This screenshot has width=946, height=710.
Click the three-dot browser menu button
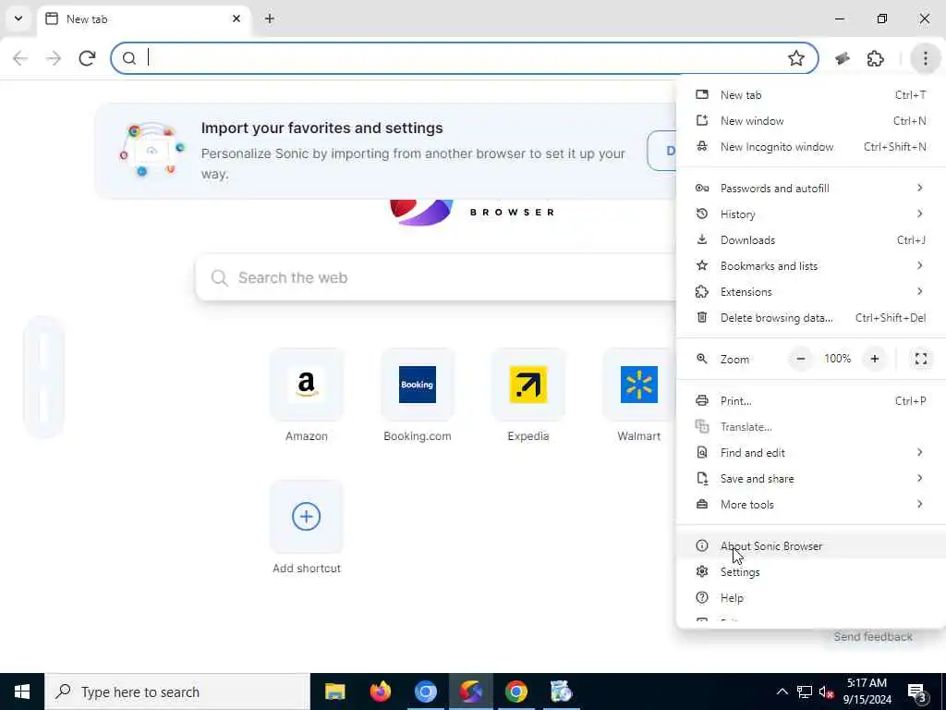(925, 58)
